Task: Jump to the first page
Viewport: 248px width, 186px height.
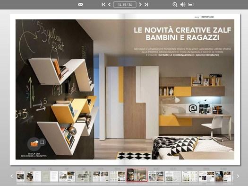Action: [103, 5]
